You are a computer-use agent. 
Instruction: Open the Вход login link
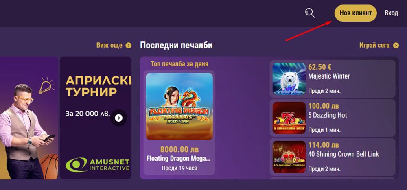pyautogui.click(x=392, y=13)
